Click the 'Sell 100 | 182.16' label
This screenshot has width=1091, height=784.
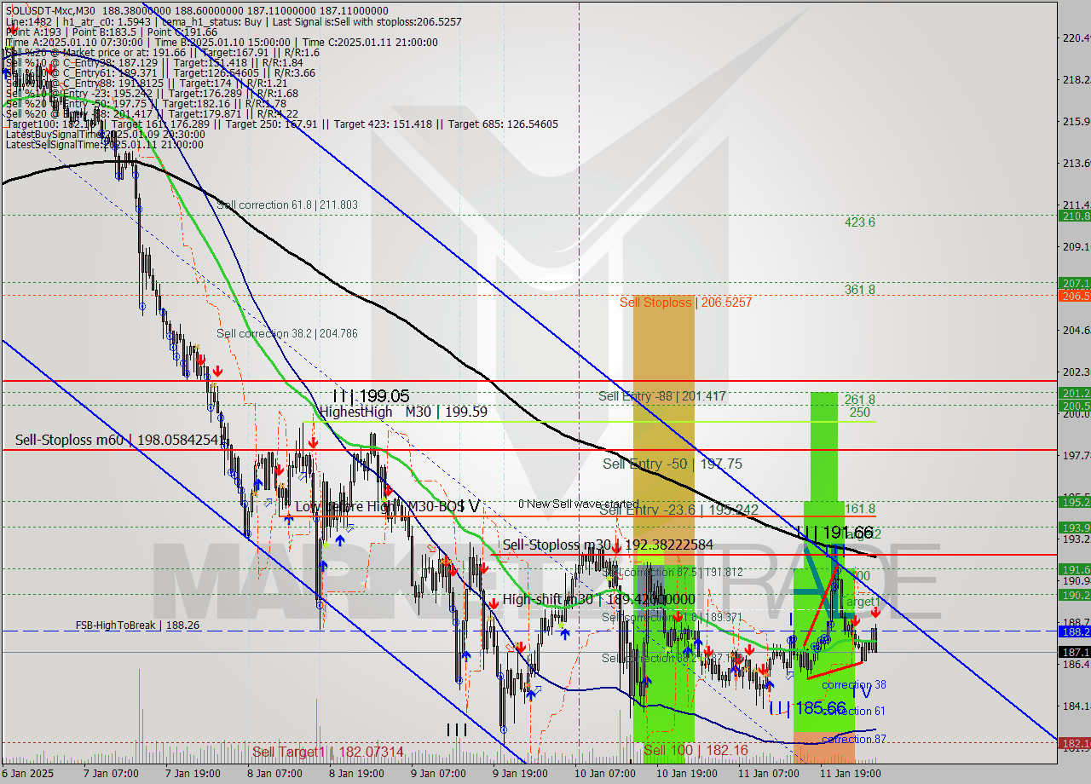point(696,750)
